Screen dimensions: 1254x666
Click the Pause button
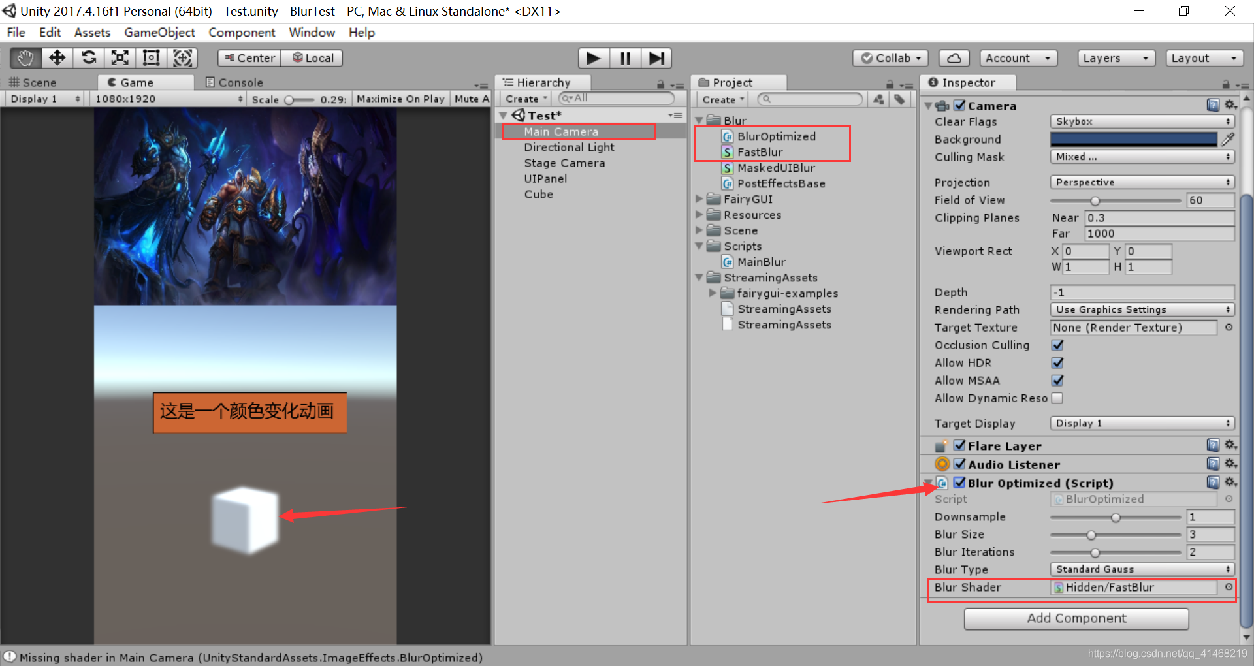coord(625,58)
